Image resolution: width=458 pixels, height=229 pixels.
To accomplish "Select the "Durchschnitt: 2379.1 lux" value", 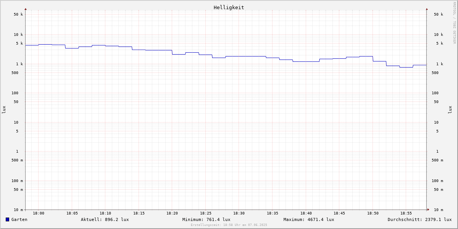I will 420,219.
